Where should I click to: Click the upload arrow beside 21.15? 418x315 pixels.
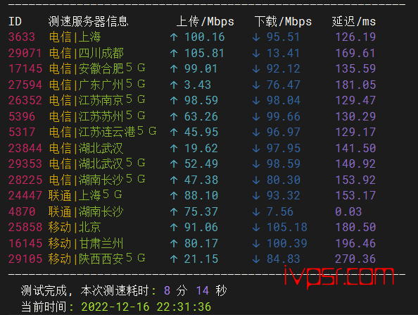(174, 259)
